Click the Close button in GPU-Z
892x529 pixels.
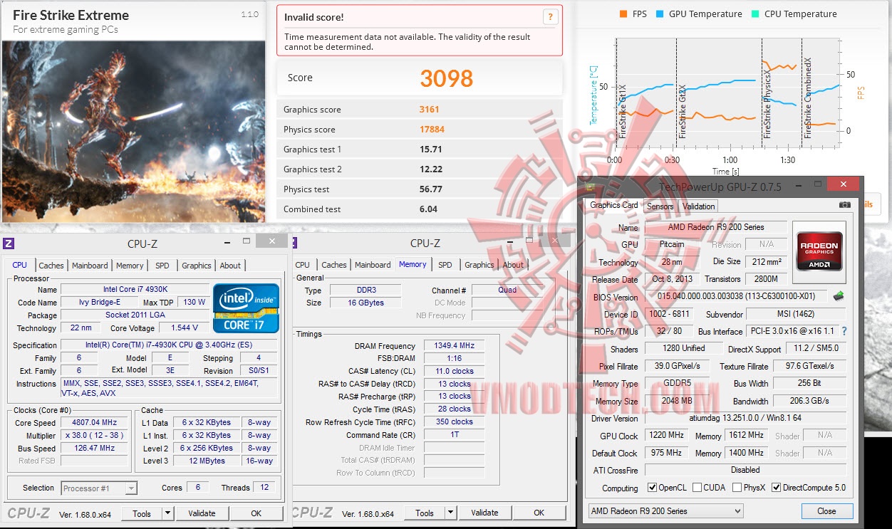point(826,510)
